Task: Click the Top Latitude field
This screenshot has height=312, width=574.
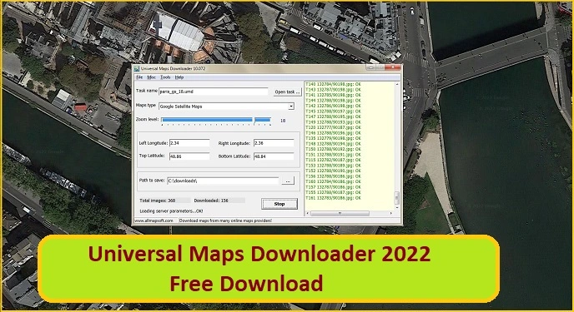Action: coord(189,156)
